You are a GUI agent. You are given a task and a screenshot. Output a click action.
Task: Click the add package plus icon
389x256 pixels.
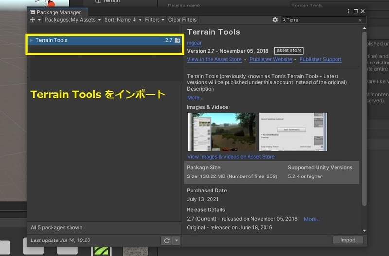[33, 20]
